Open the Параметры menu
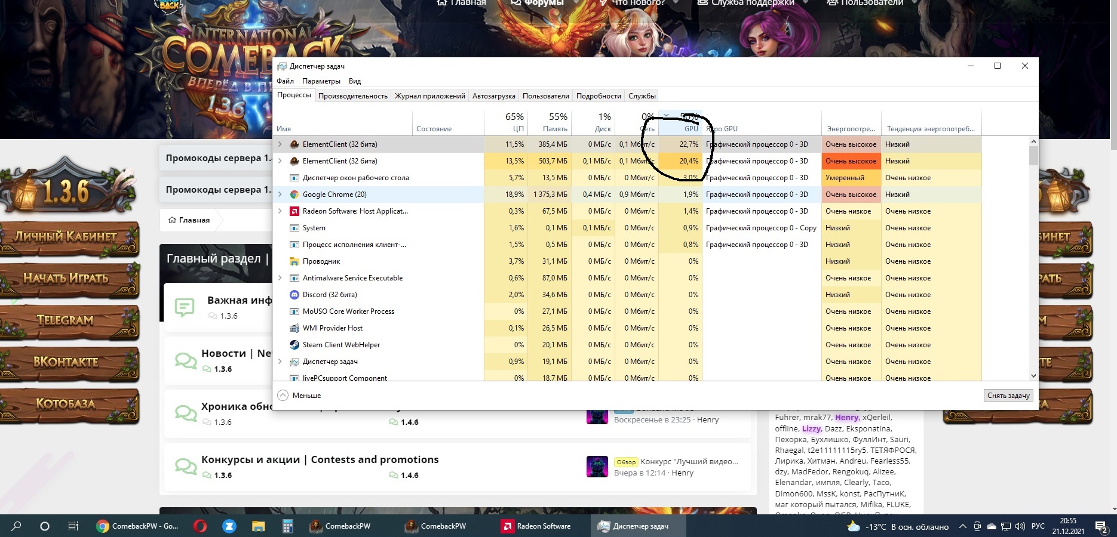This screenshot has height=537, width=1117. pos(321,81)
